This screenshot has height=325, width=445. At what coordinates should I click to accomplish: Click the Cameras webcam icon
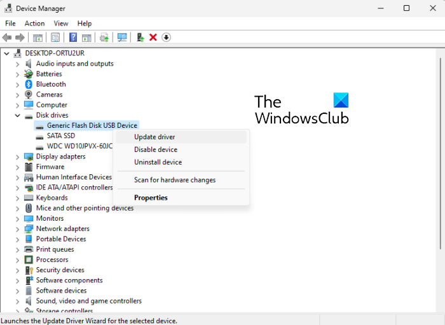click(29, 95)
